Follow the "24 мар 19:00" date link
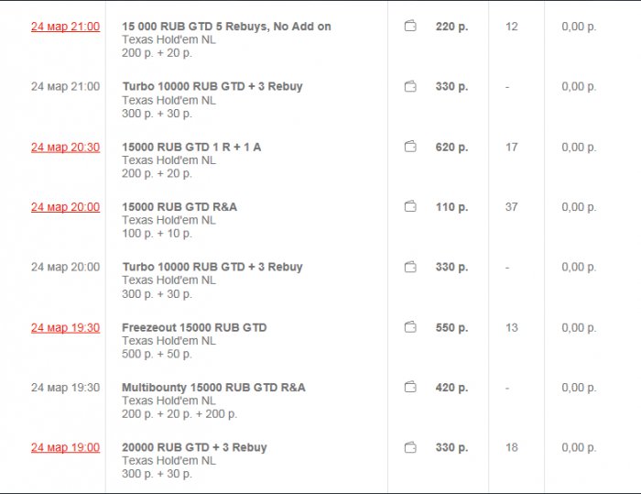This screenshot has width=641, height=494. click(65, 447)
